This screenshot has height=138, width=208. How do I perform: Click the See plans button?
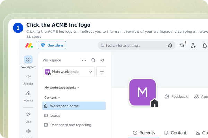52,45
